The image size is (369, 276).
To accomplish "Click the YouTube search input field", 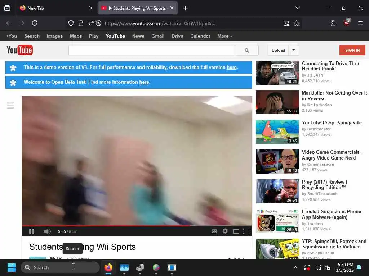I will 152,50.
